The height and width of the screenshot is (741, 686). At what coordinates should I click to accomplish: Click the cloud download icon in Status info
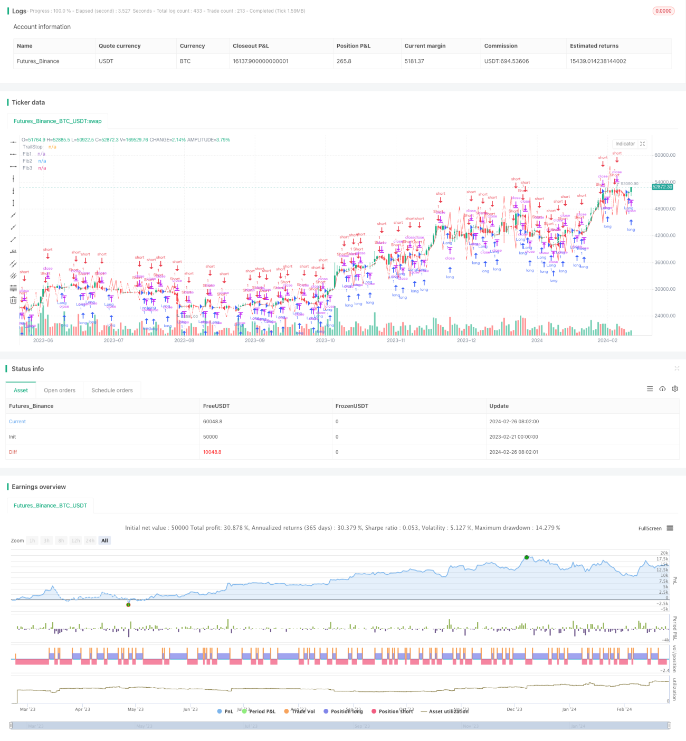[x=662, y=389]
